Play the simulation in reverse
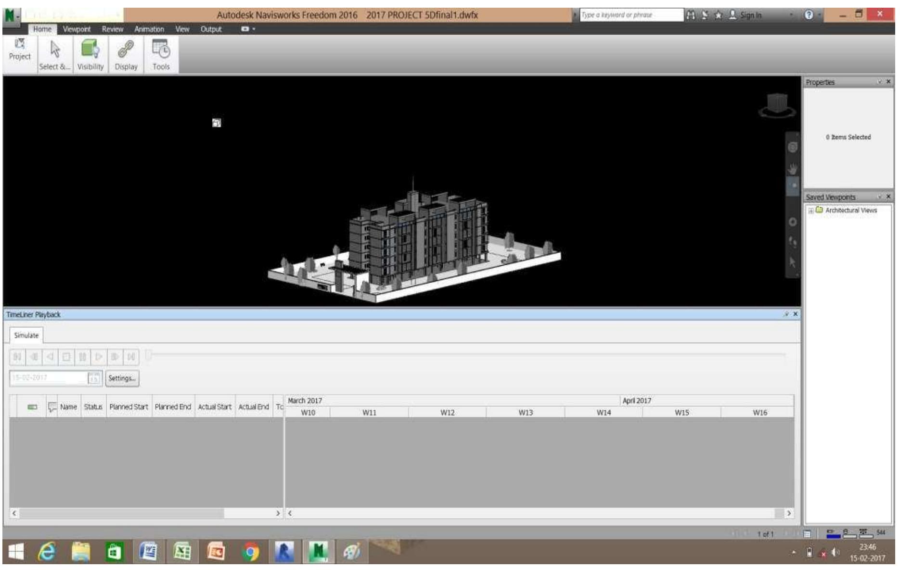This screenshot has height=570, width=900. click(x=50, y=357)
